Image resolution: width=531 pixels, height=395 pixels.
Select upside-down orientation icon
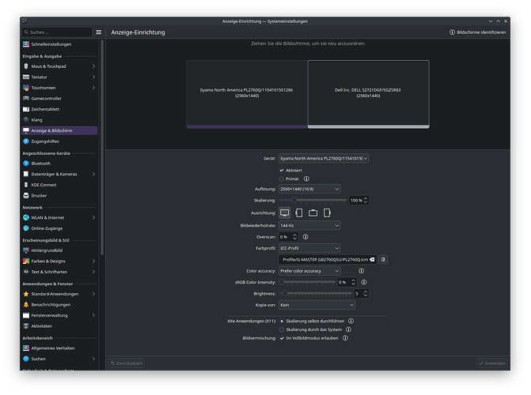coord(313,213)
